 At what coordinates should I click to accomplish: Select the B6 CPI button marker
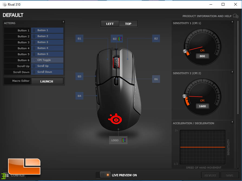point(156,79)
